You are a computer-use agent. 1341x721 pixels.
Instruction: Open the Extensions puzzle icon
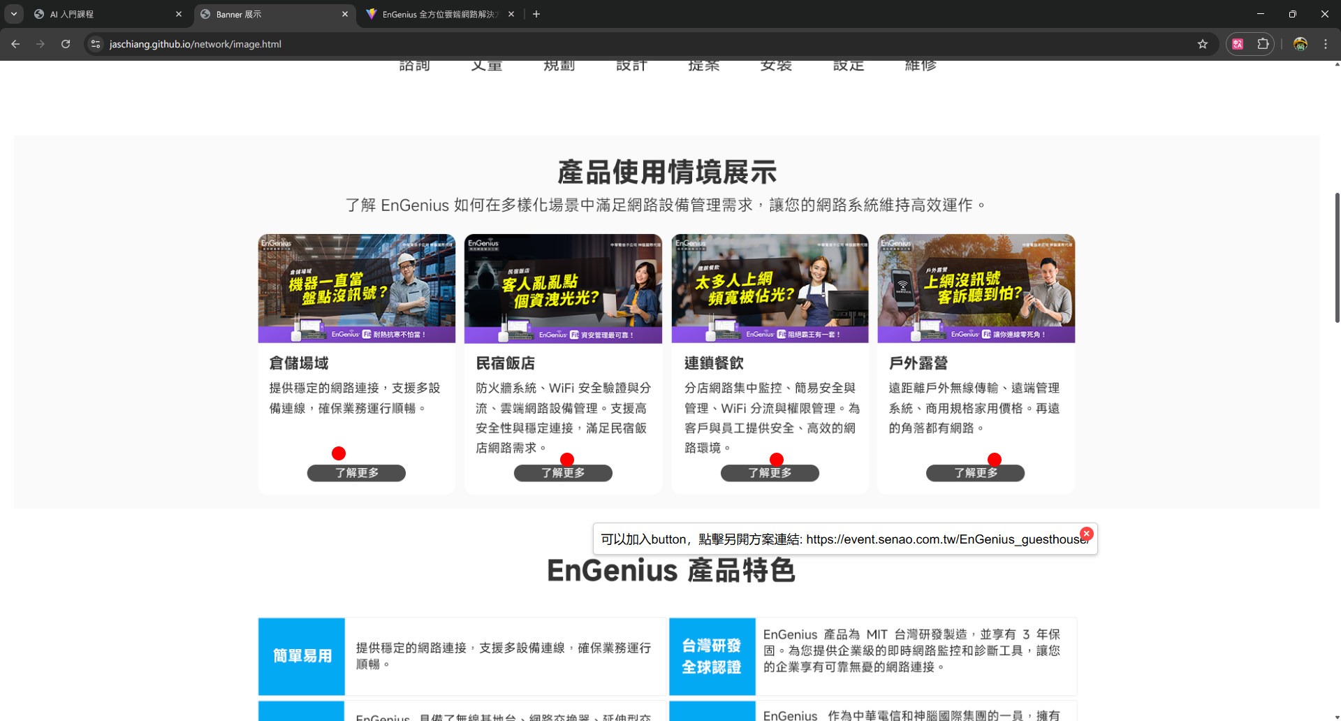1263,44
